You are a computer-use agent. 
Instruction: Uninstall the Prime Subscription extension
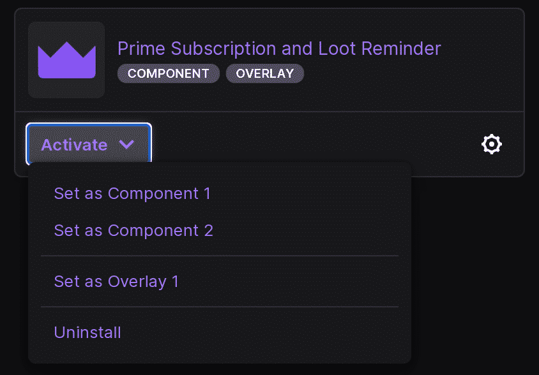tap(87, 332)
